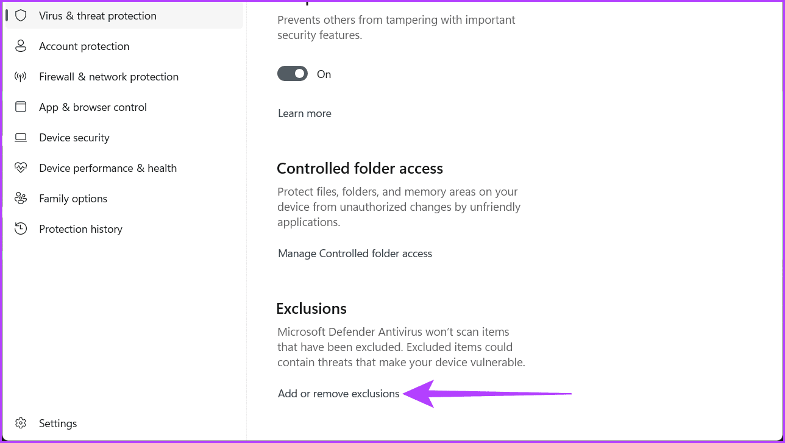The width and height of the screenshot is (785, 443).
Task: Select the Virus & threat protection shield icon
Action: [x=21, y=15]
